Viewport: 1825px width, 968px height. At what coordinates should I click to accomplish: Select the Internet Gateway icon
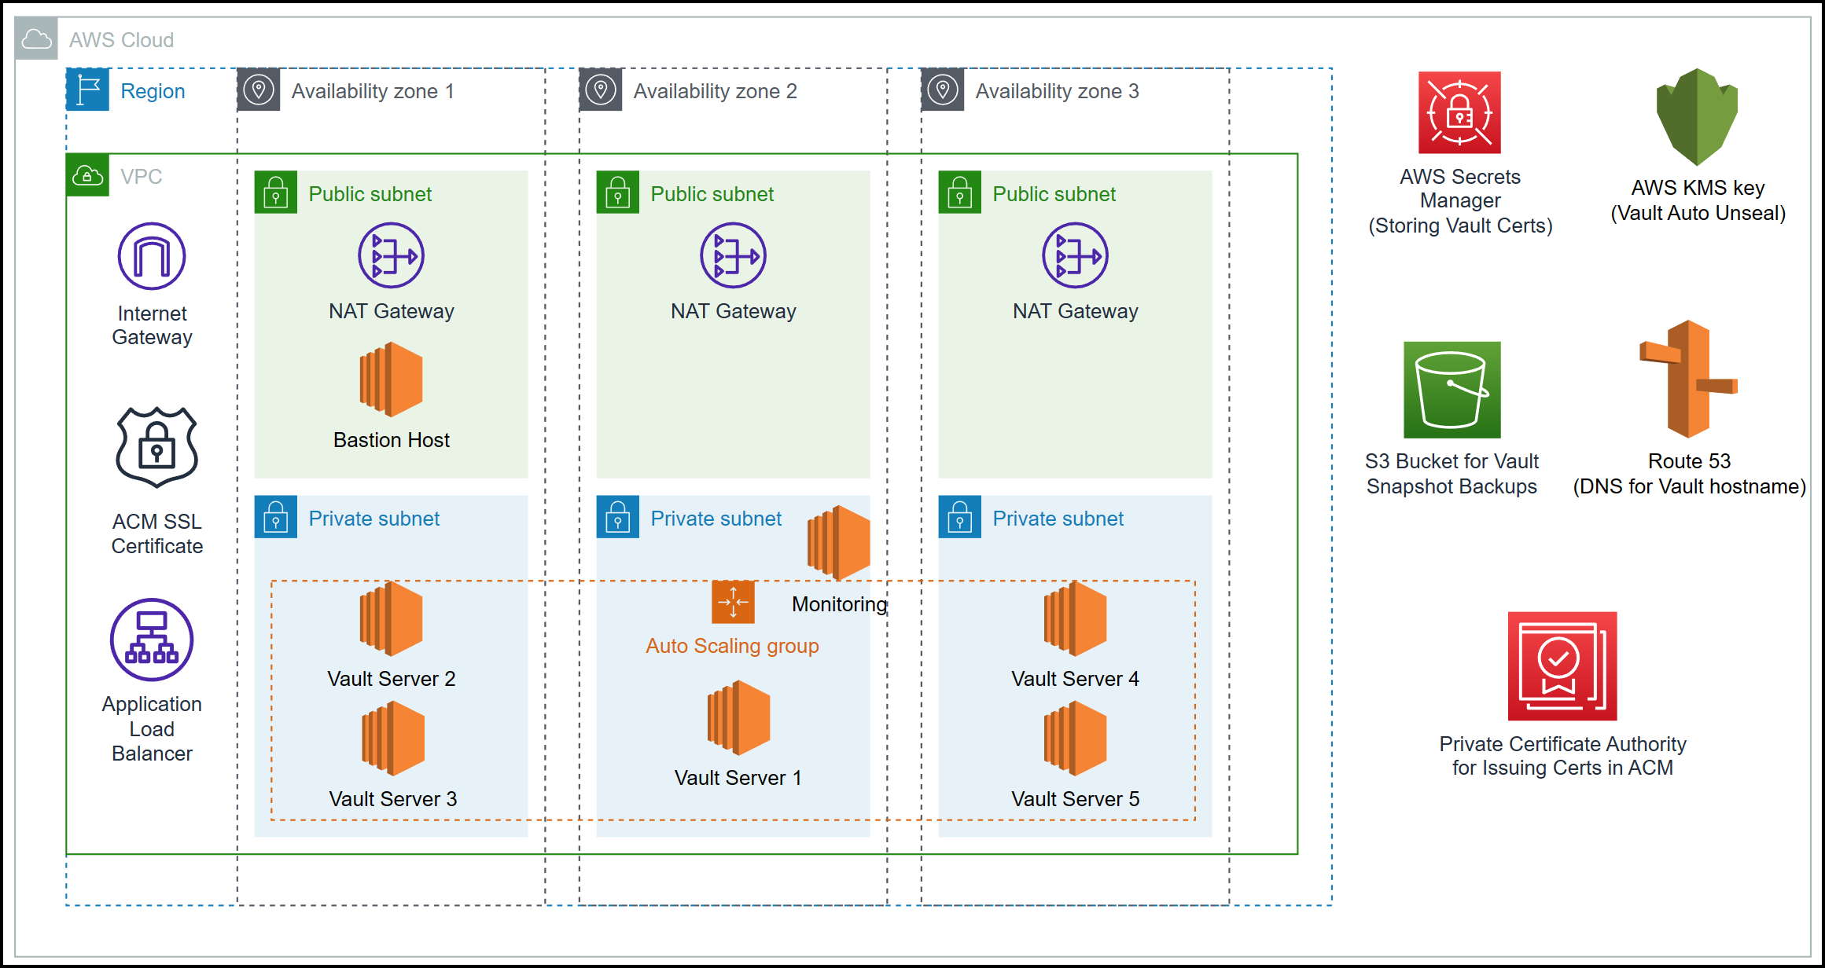coord(151,255)
